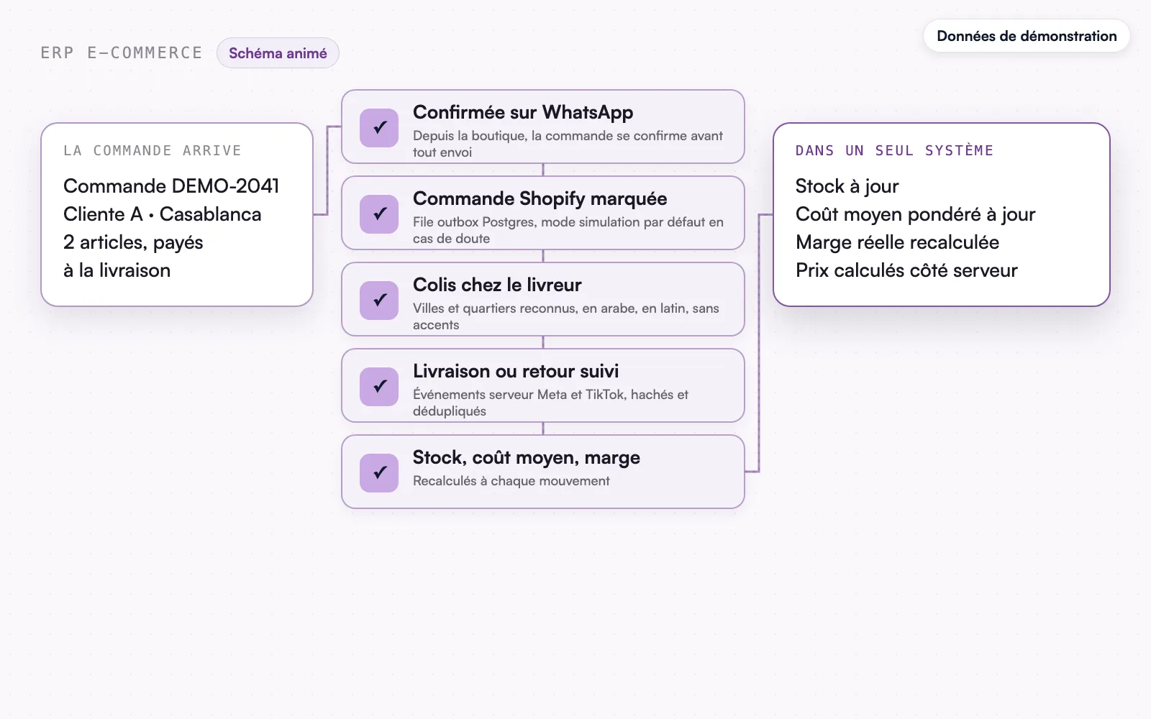
Task: Click the DANS UN SEUL SYSTÈME card title
Action: (894, 150)
